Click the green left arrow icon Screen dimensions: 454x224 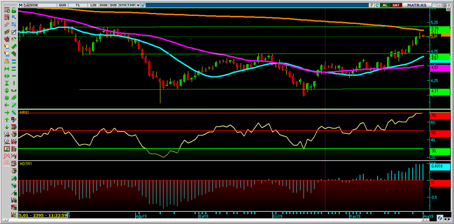[7, 105]
